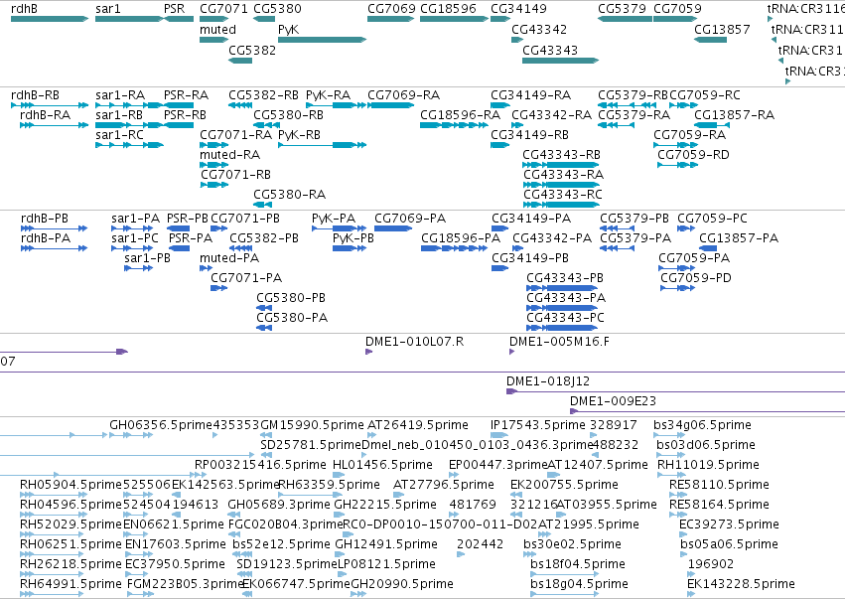Open EST label 'GH20990.5prime'

pyautogui.click(x=402, y=584)
